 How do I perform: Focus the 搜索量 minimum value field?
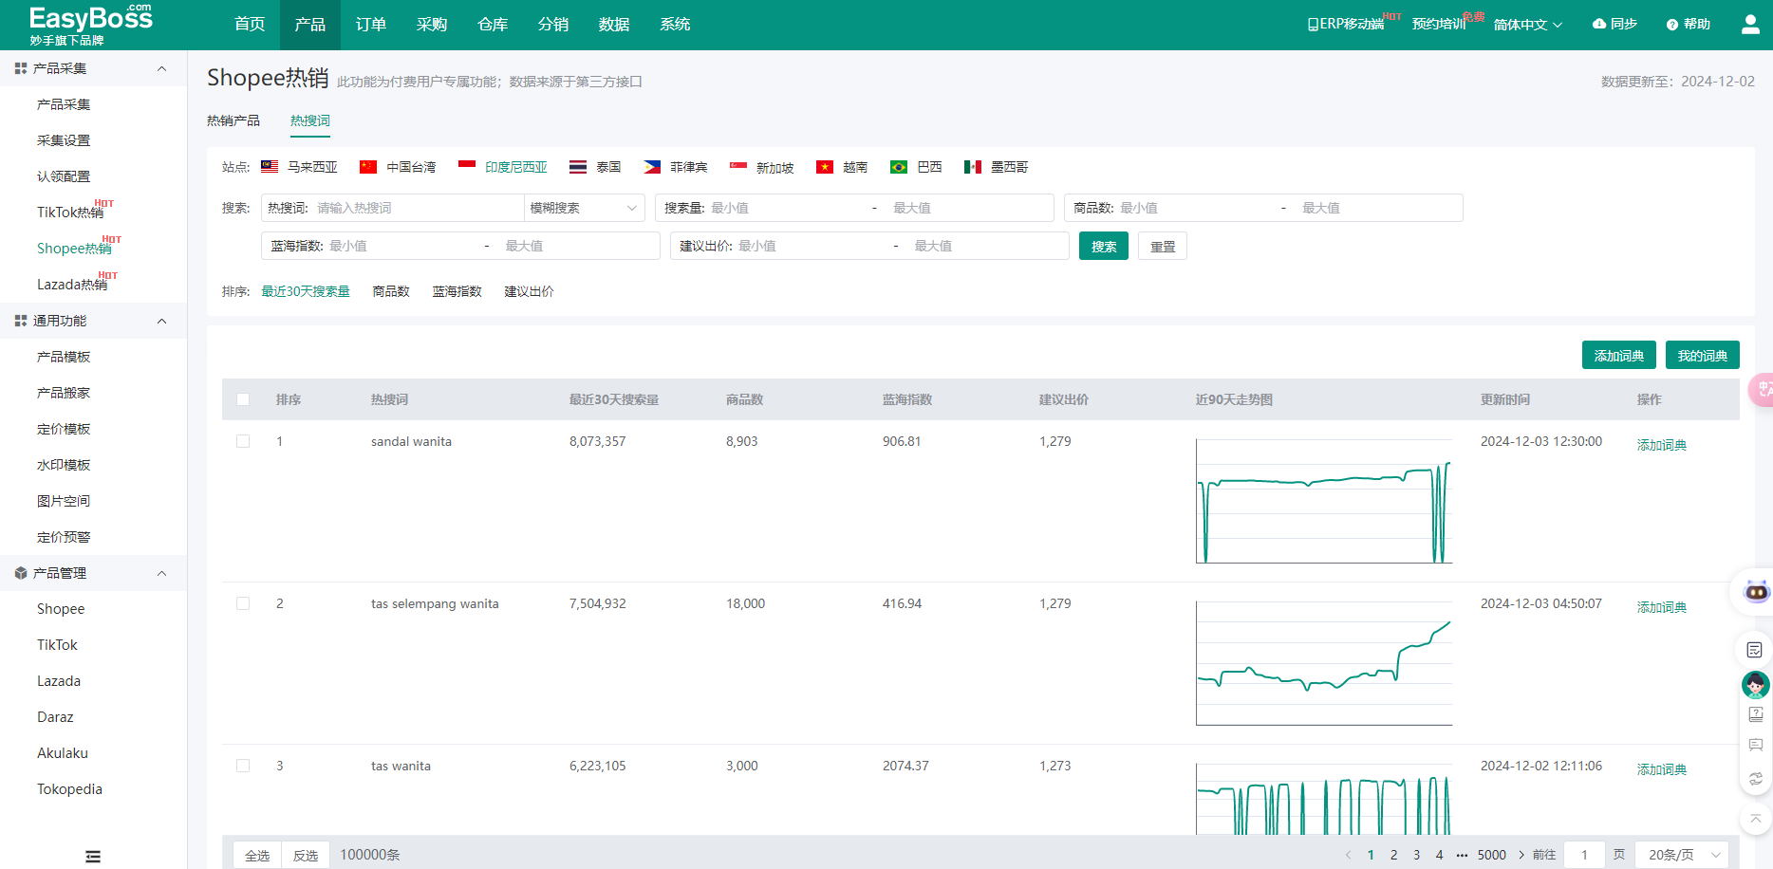[786, 208]
